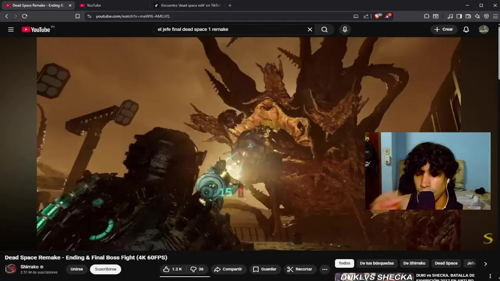Open the Shirrako channel name link
The height and width of the screenshot is (281, 500).
tap(29, 267)
